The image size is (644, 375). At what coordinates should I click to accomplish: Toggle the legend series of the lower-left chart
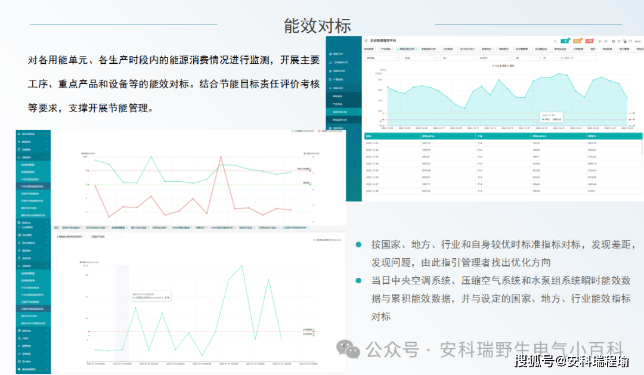pos(327,240)
